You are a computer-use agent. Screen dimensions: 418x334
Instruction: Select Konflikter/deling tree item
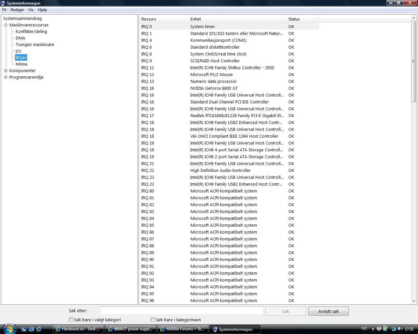(x=31, y=32)
